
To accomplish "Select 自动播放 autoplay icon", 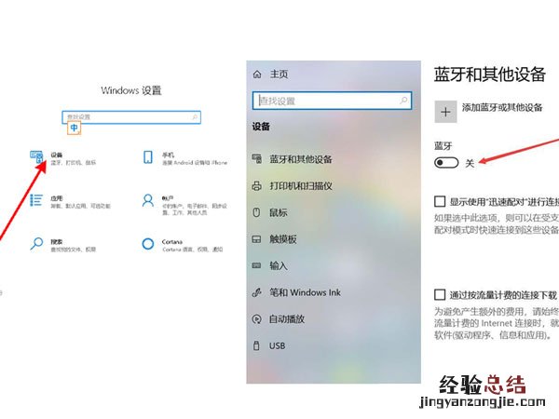I will pyautogui.click(x=257, y=318).
